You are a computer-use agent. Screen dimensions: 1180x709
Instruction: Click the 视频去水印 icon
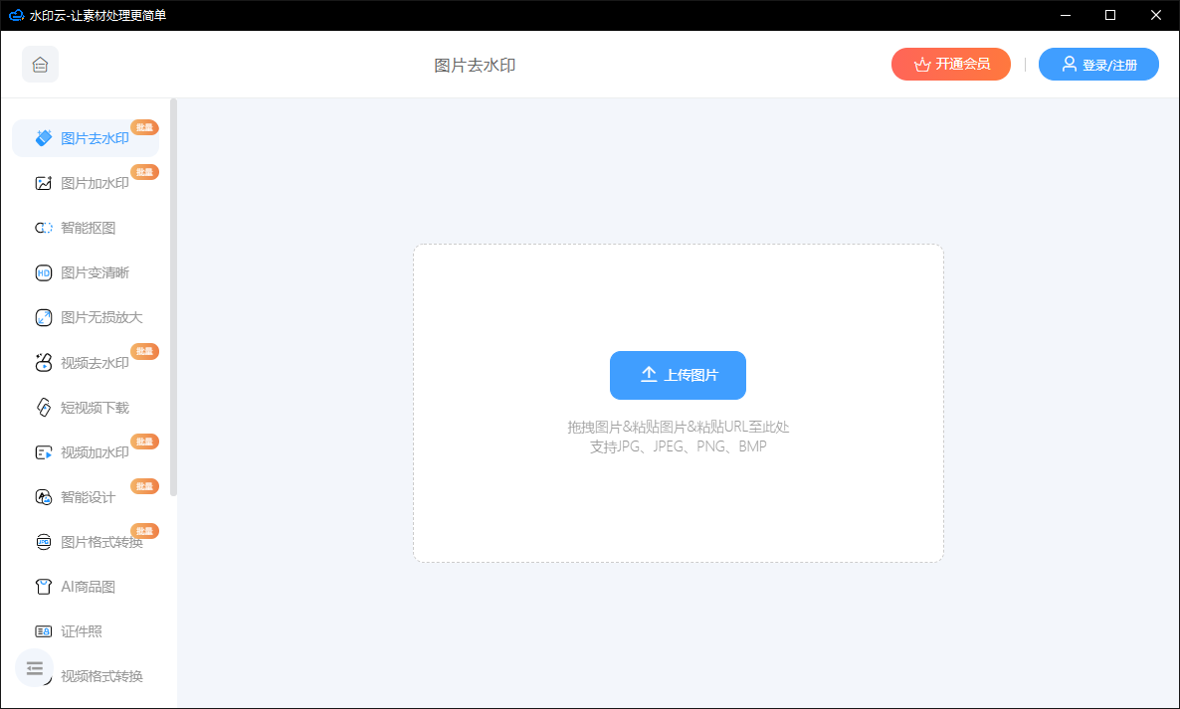tap(44, 363)
